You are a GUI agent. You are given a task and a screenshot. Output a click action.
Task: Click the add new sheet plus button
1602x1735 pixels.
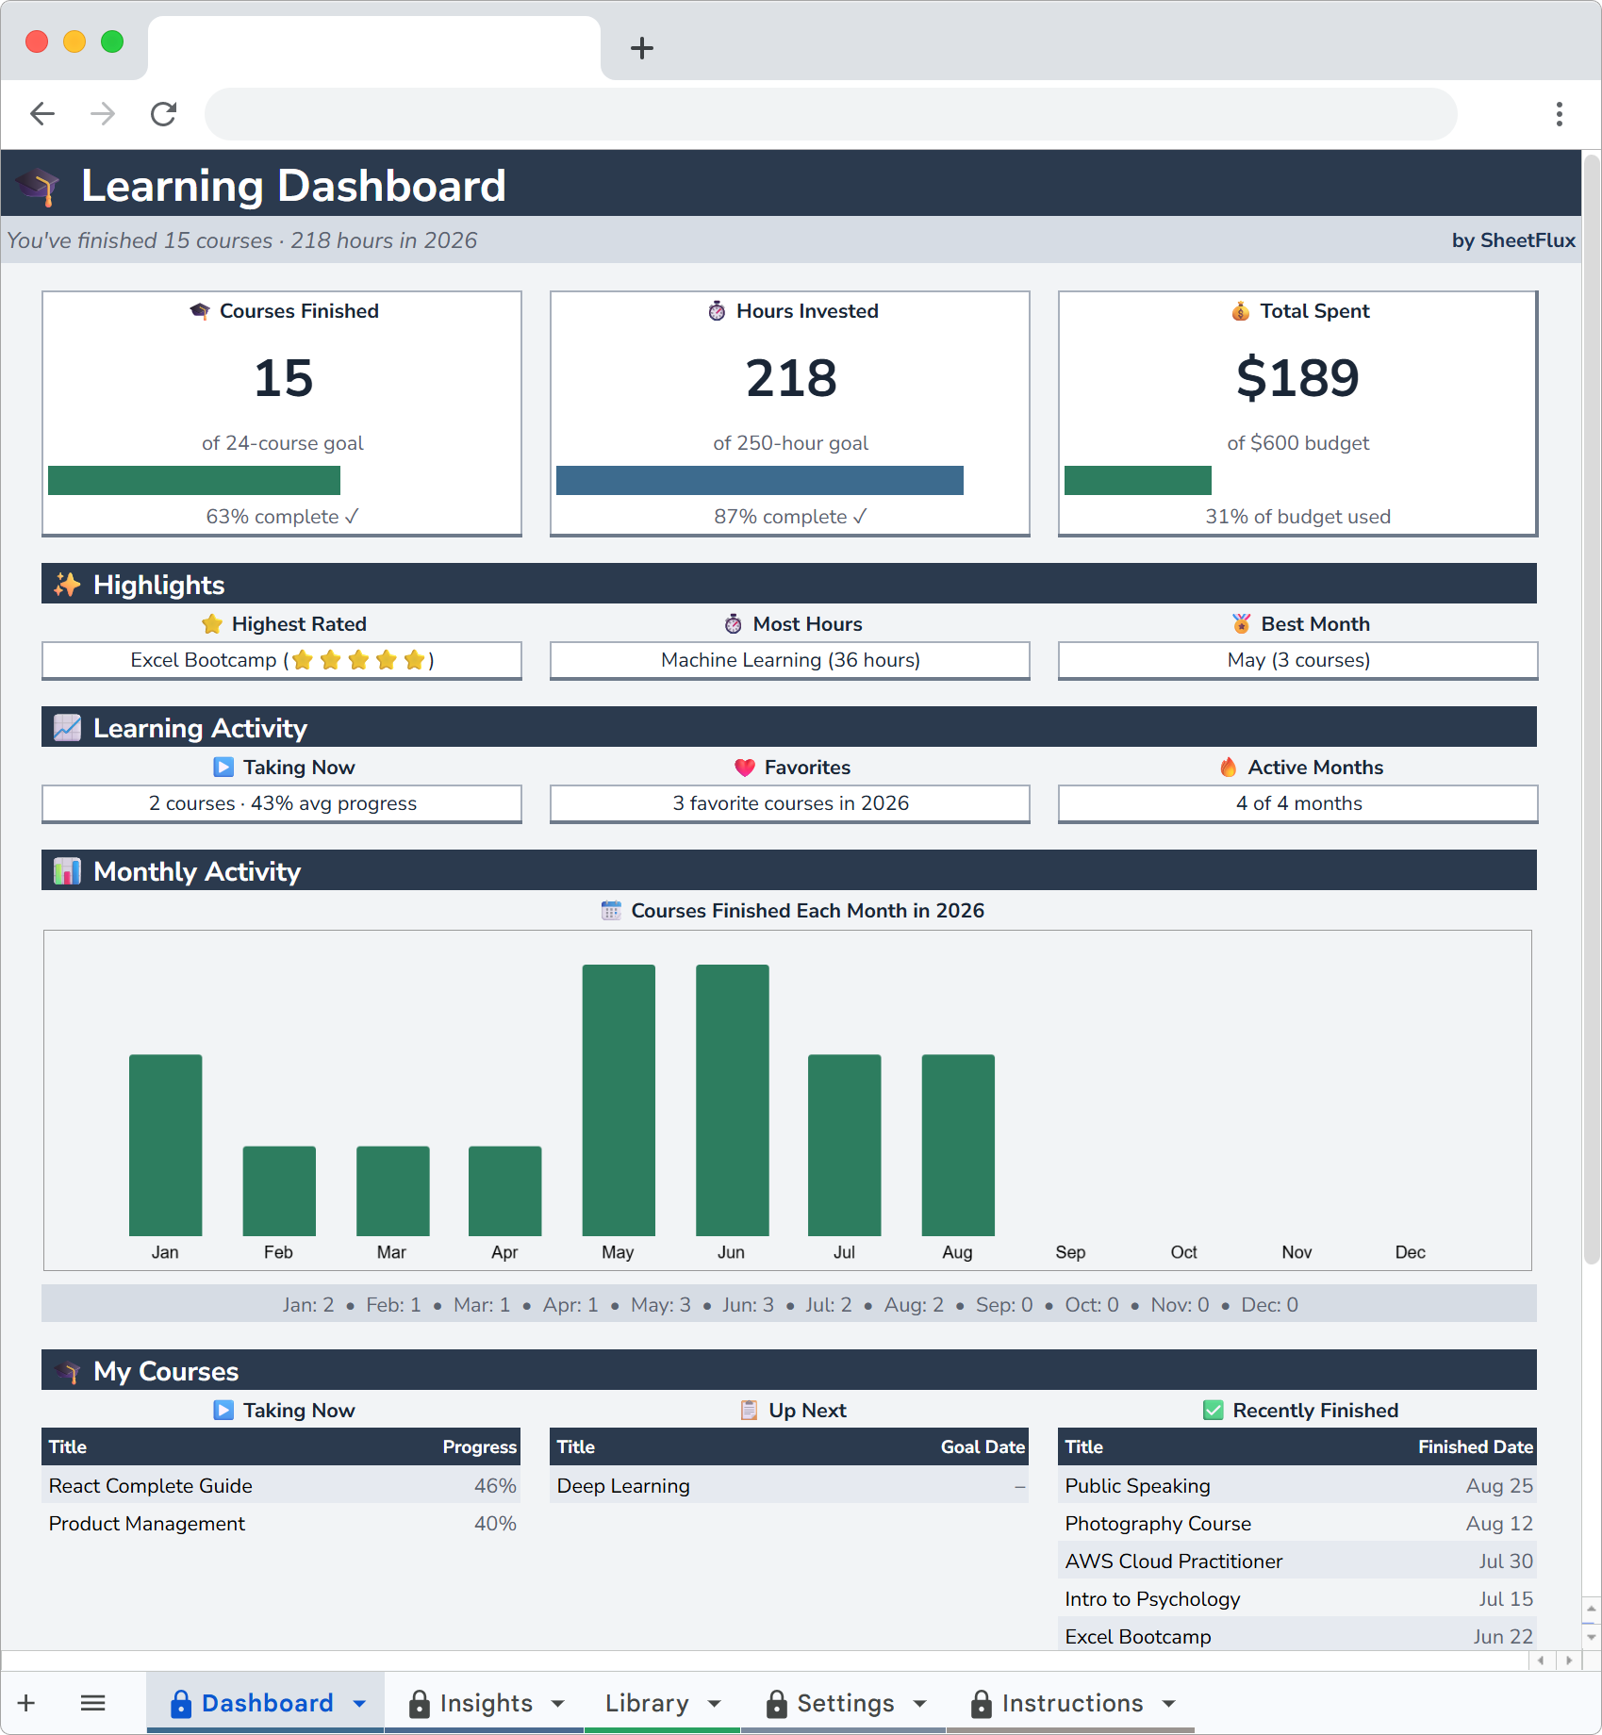[x=25, y=1703]
